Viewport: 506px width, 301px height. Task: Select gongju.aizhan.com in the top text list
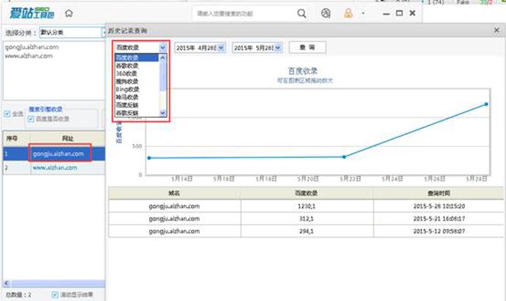click(32, 47)
